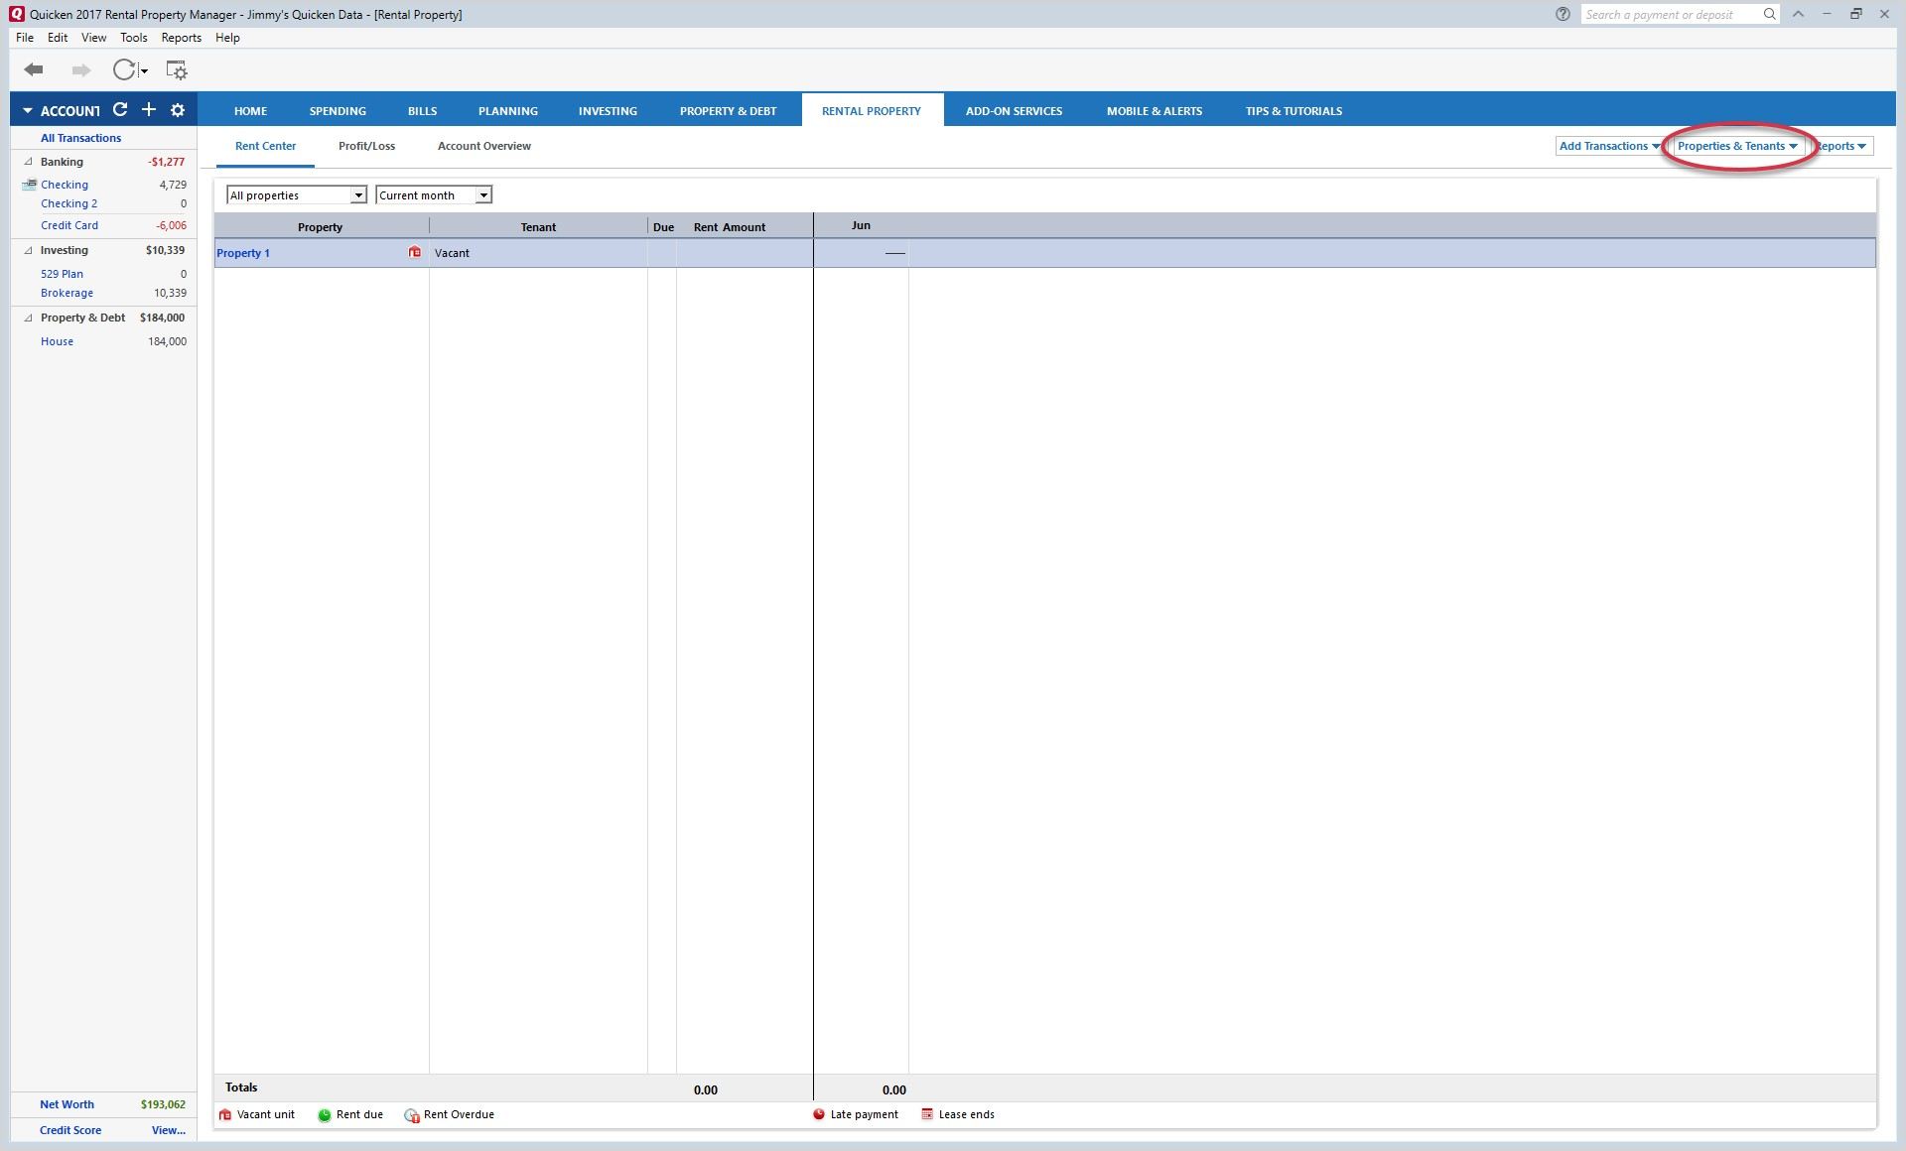Open the Tools menu
1906x1151 pixels.
click(x=133, y=38)
